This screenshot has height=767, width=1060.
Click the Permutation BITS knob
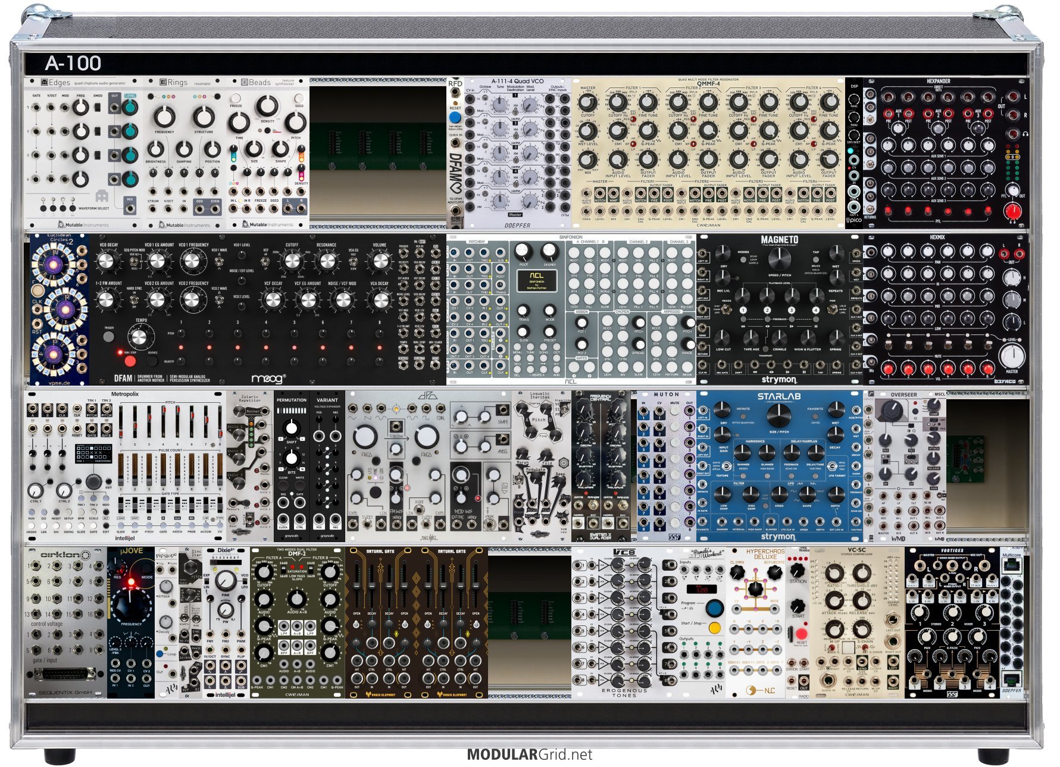click(x=291, y=458)
